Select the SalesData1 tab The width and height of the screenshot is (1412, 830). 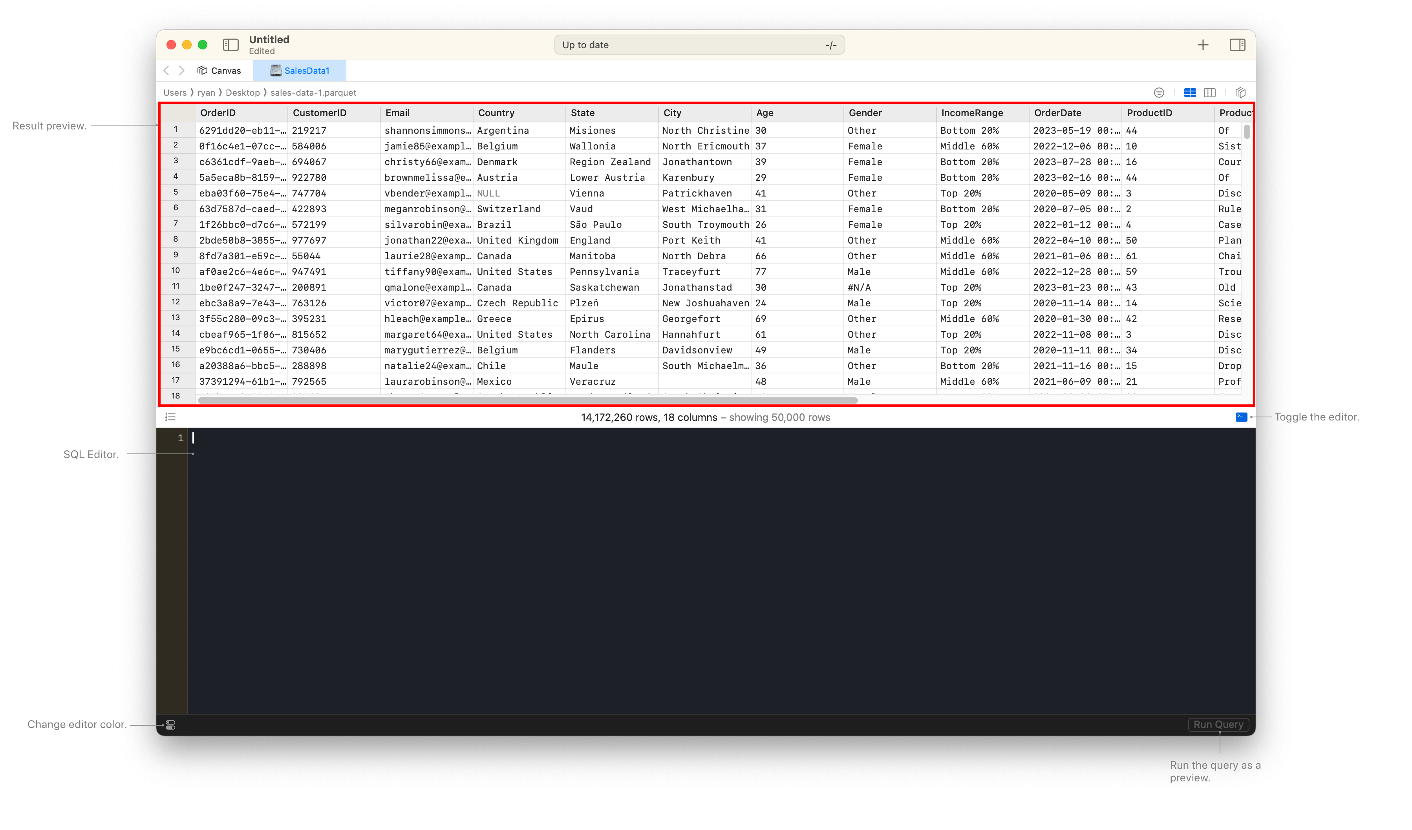click(300, 71)
